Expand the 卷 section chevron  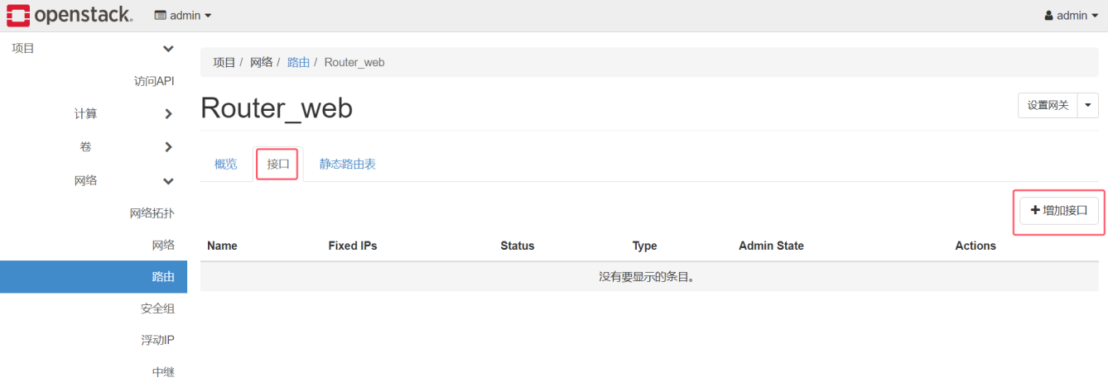click(x=168, y=147)
